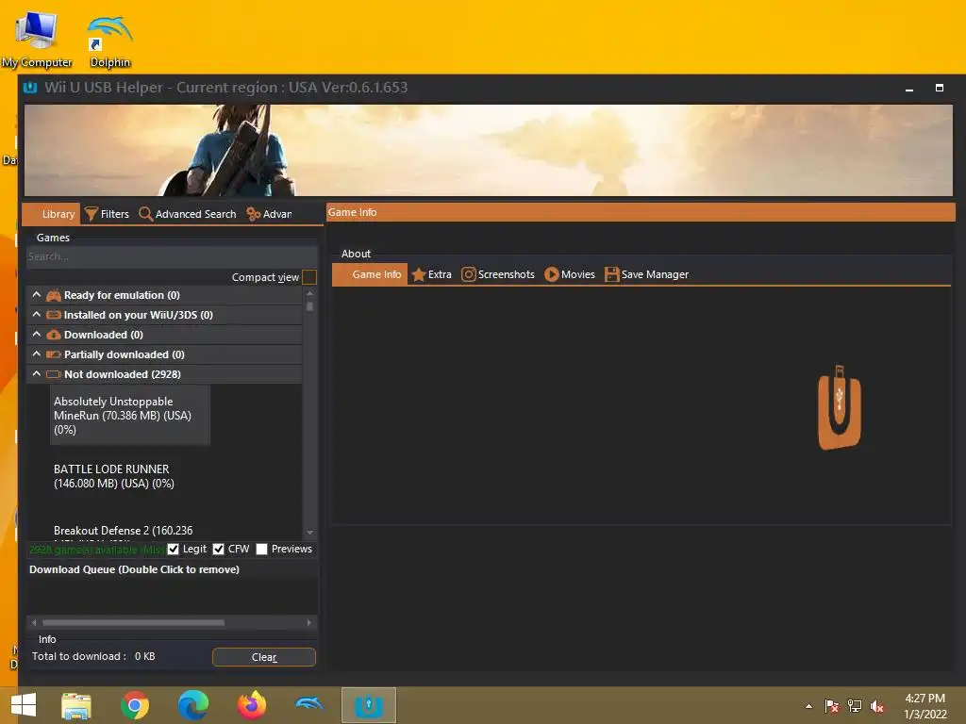The height and width of the screenshot is (724, 966).
Task: Click the download queue horizontal scrollbar thumb
Action: click(x=133, y=622)
